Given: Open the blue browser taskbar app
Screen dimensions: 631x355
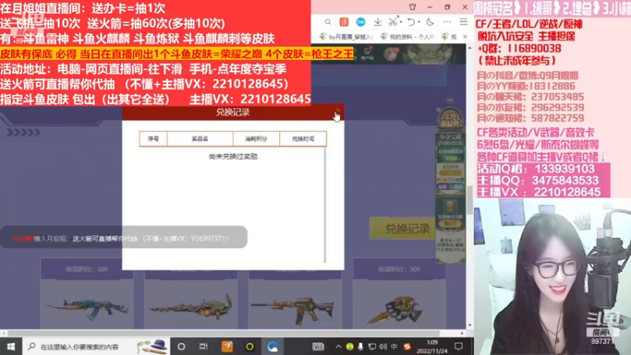Looking at the screenshot, I should tap(272, 346).
